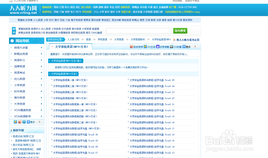Click the 人人听力网 site logo

coord(23,10)
